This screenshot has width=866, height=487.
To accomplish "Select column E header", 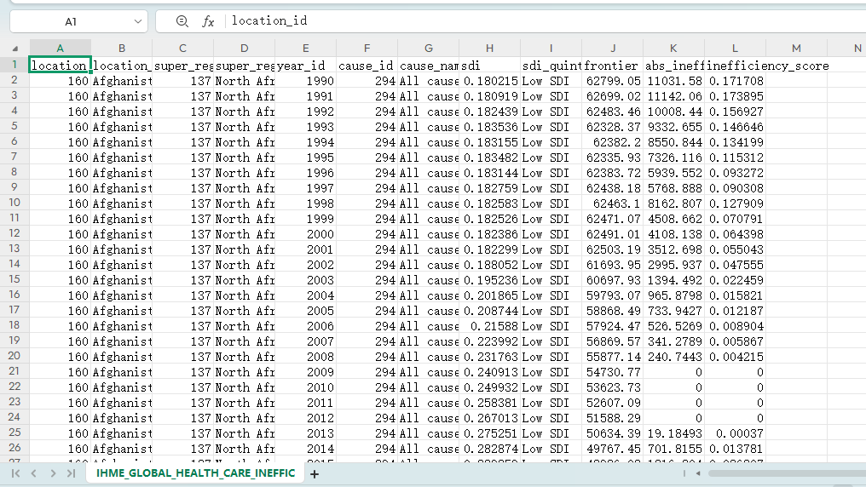I will coord(305,49).
